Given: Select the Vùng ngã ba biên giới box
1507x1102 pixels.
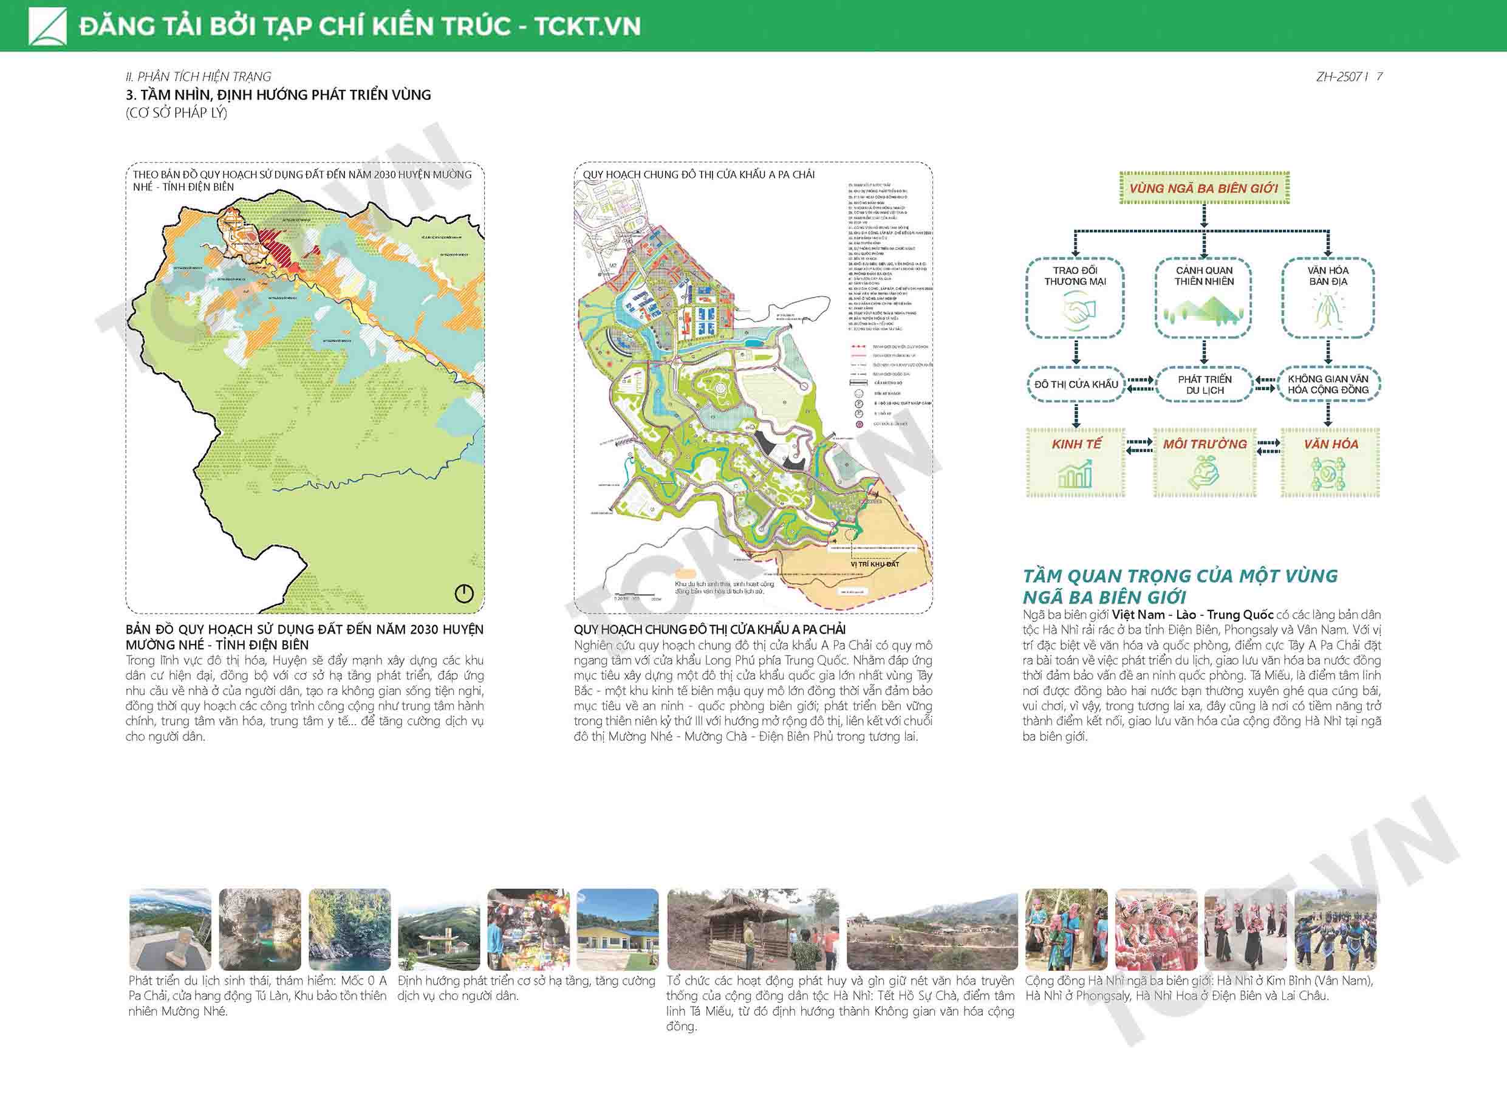Looking at the screenshot, I should (x=1205, y=188).
